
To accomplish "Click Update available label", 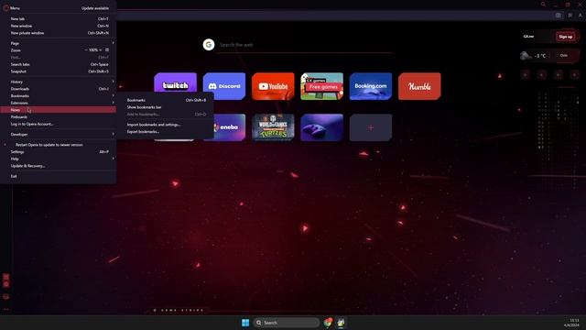I will 95,8.
